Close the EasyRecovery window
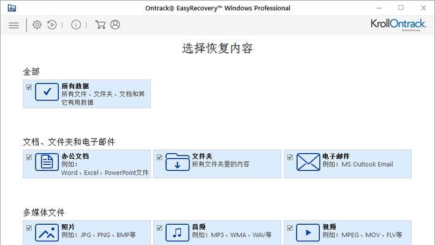 [x=423, y=8]
